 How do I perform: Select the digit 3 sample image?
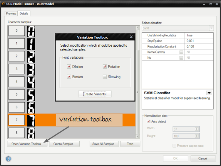pyautogui.click(x=31, y=69)
